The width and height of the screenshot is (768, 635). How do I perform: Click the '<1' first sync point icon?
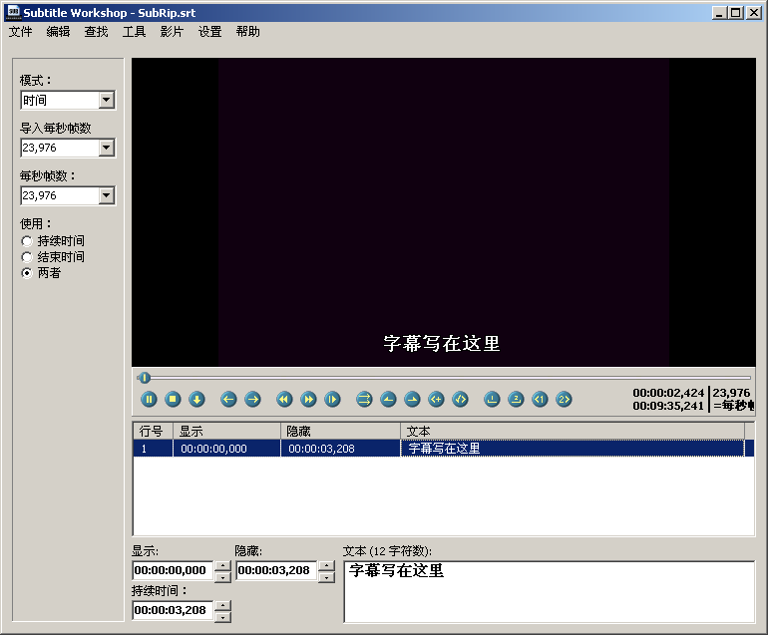coord(540,400)
